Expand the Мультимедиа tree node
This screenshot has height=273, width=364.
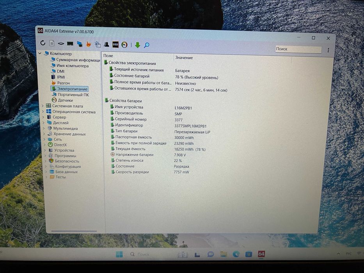tap(44, 128)
